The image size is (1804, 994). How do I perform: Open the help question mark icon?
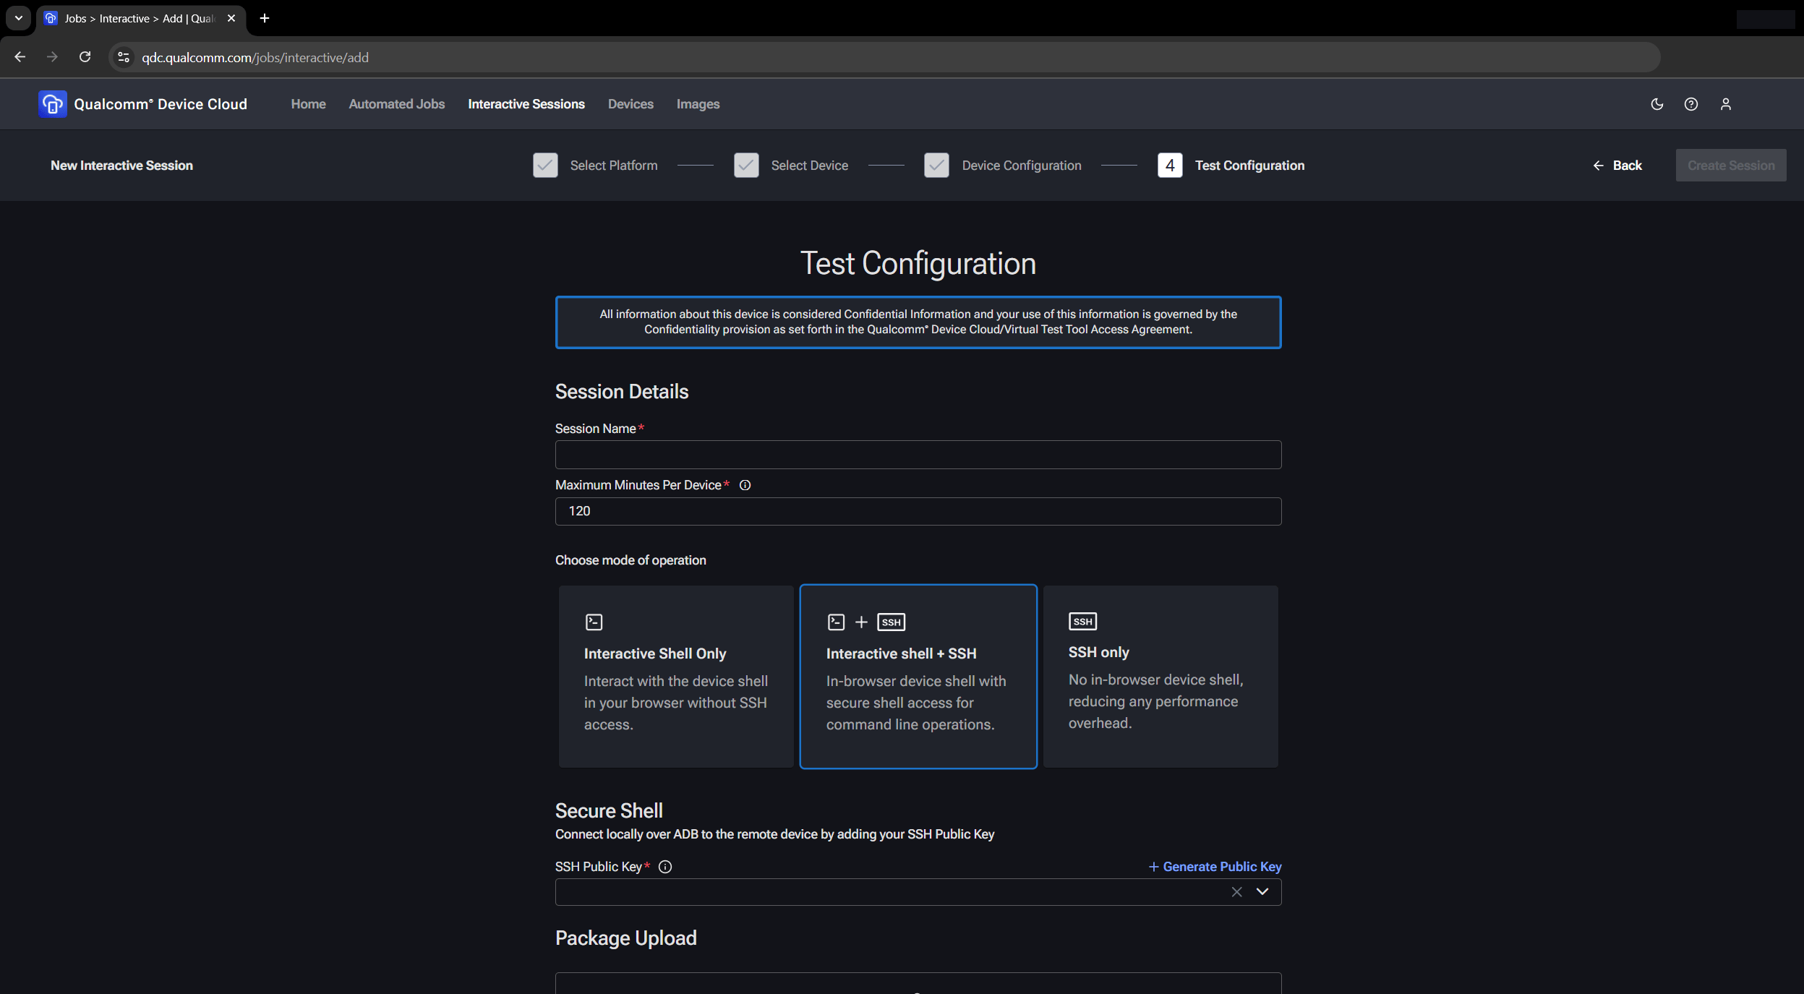point(1691,104)
